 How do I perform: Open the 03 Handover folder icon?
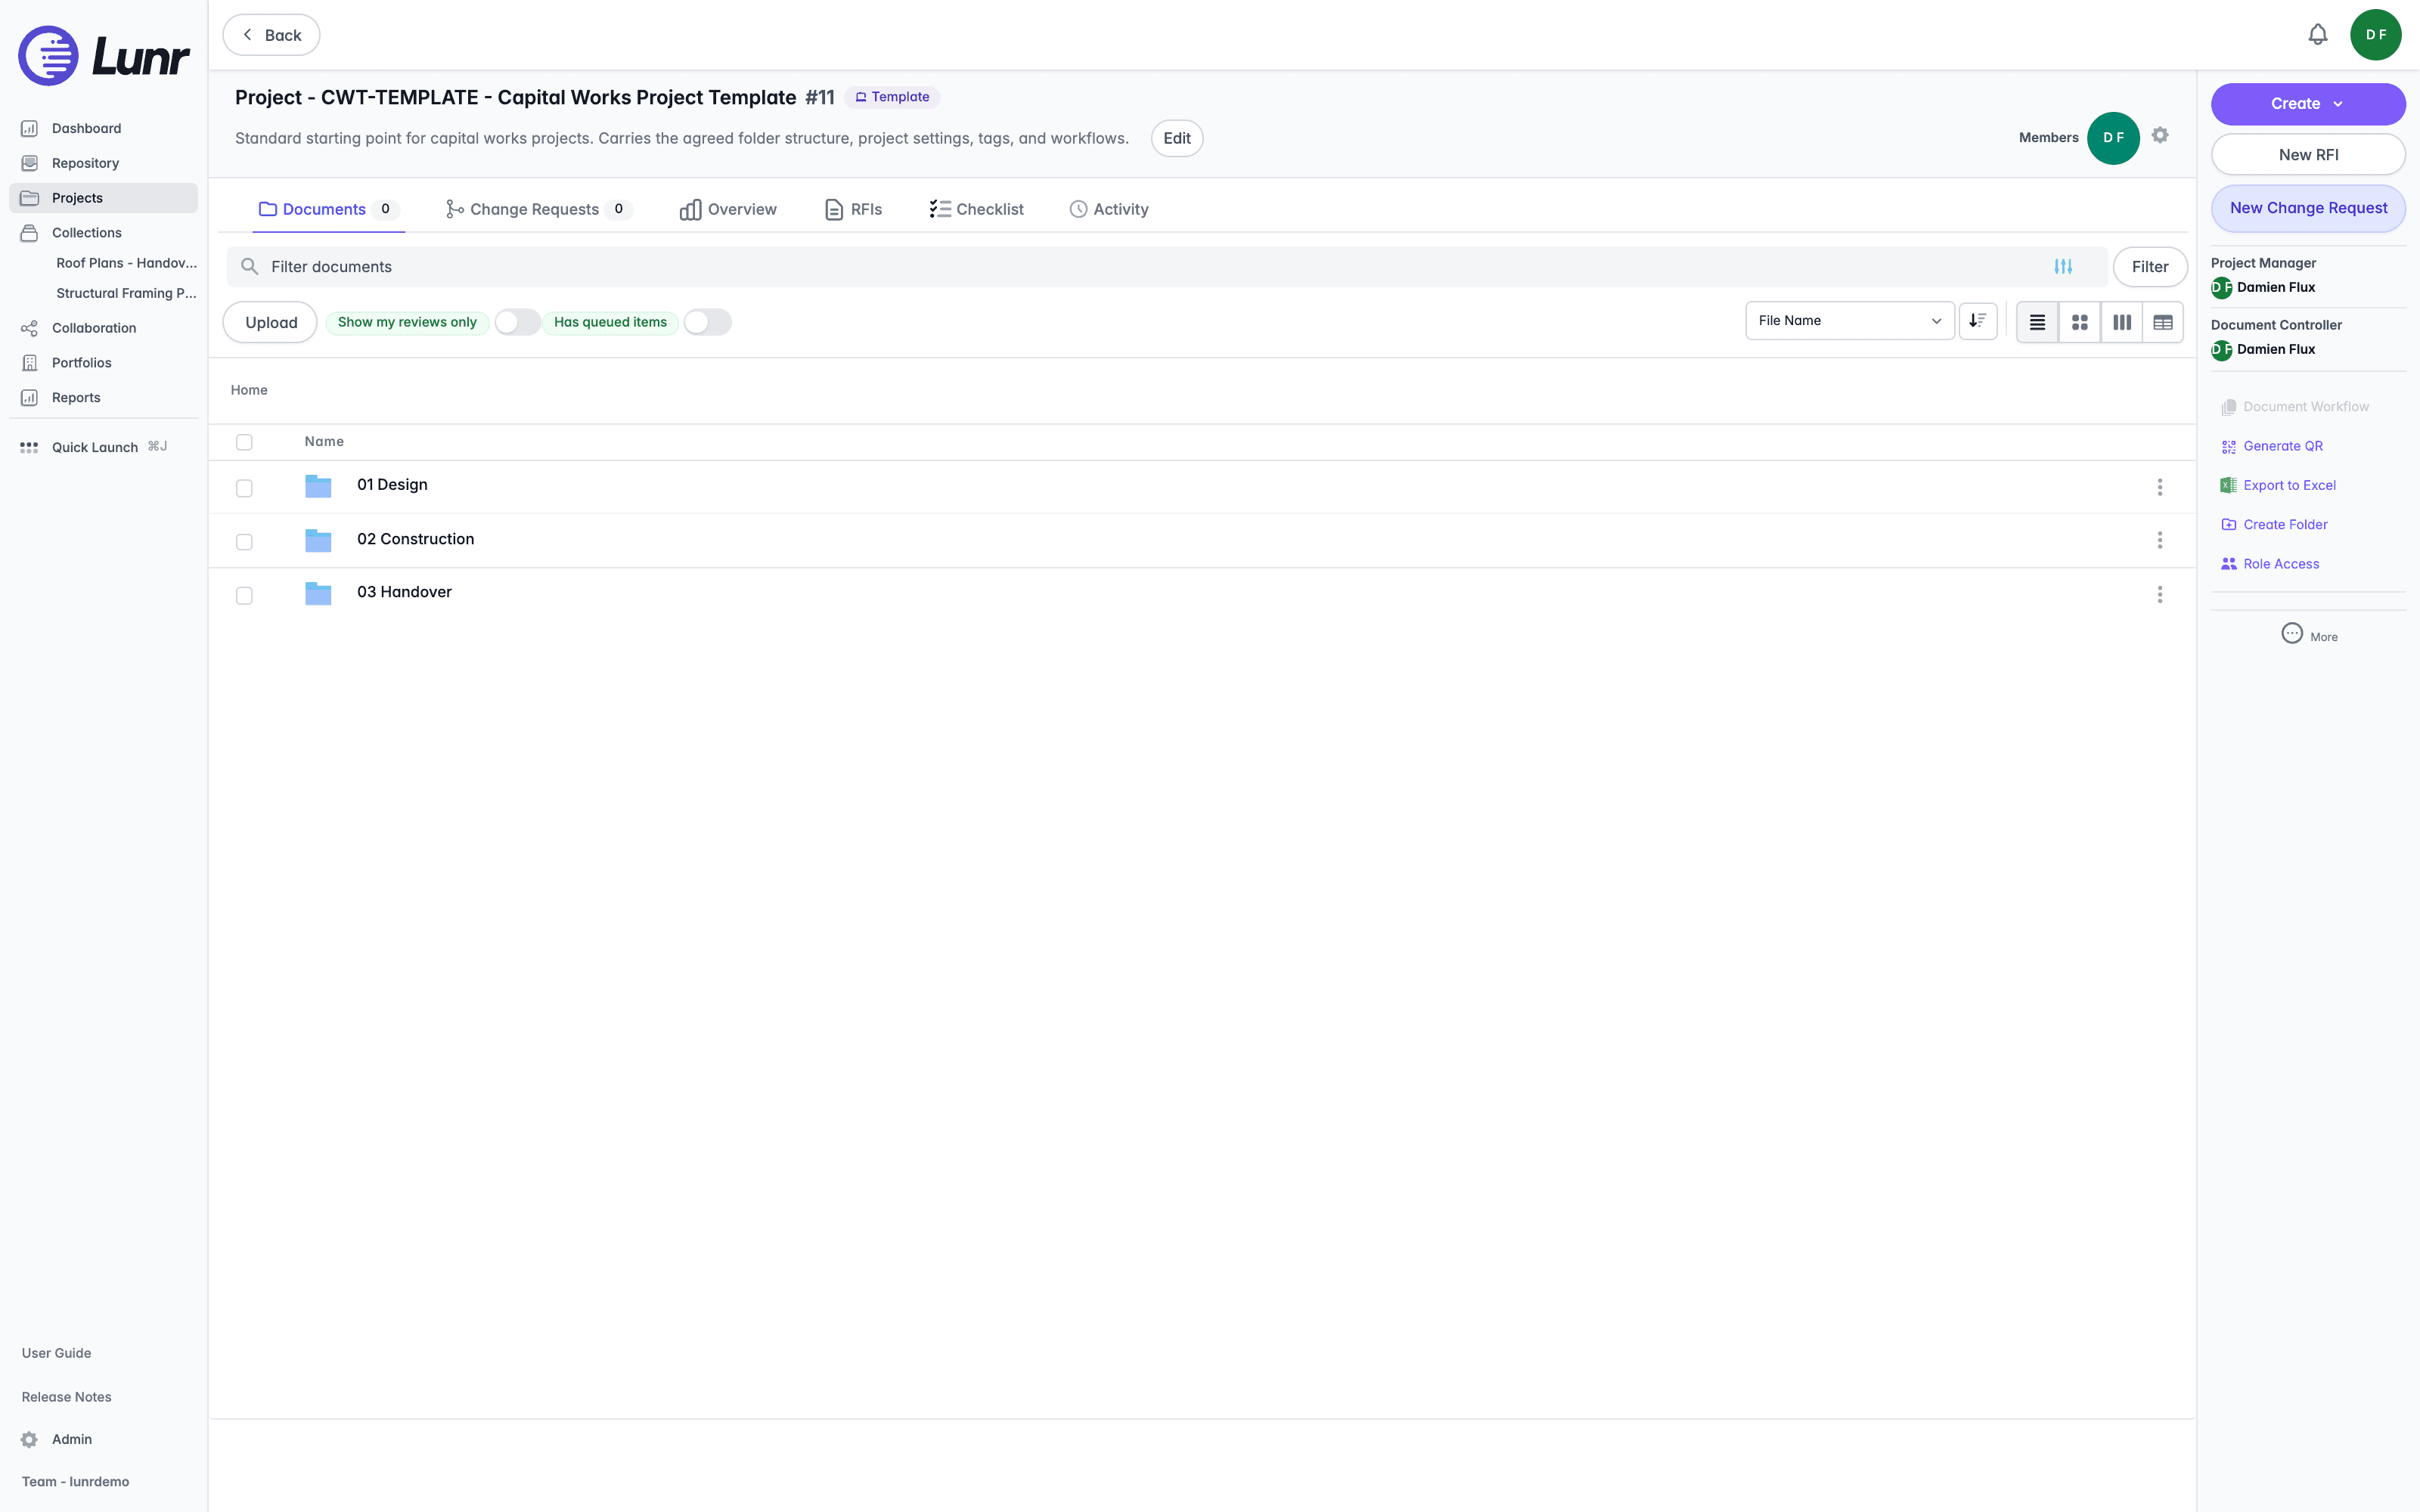[318, 593]
